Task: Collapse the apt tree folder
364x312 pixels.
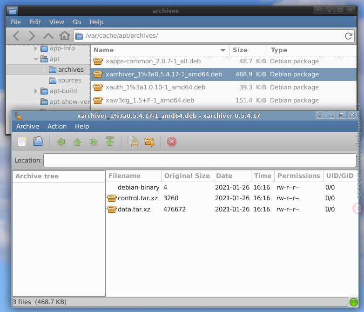Action: point(36,59)
